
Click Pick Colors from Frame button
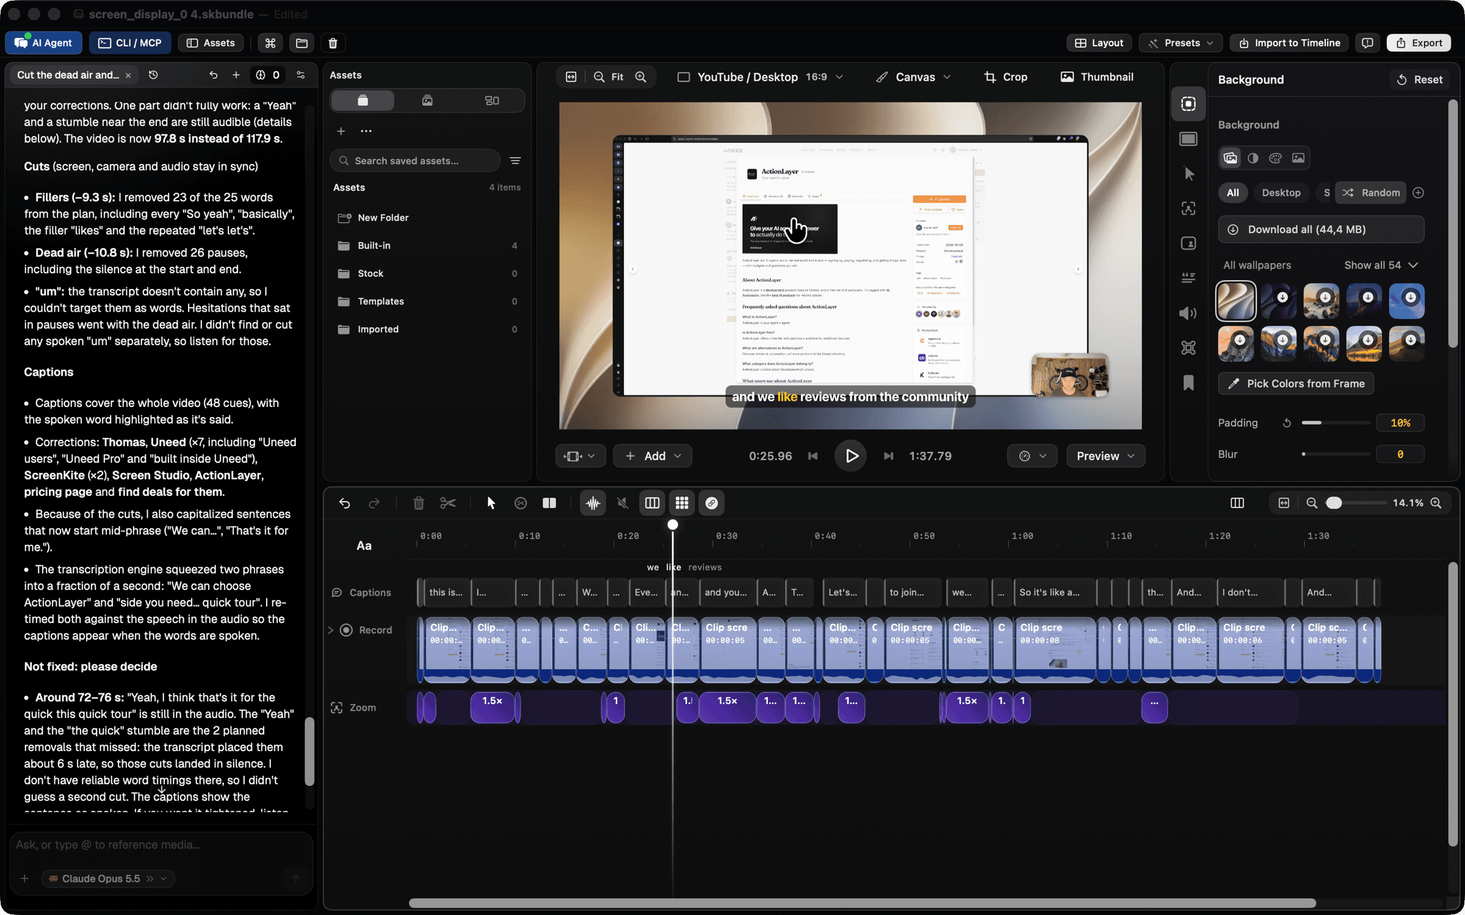pos(1296,383)
